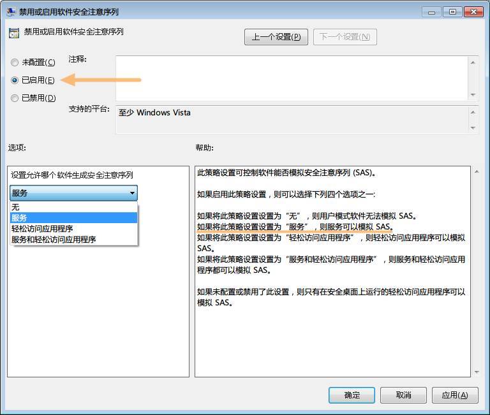Screen dimensions: 490x415
Task: Open the 服务 combo box arrow
Action: (132, 193)
